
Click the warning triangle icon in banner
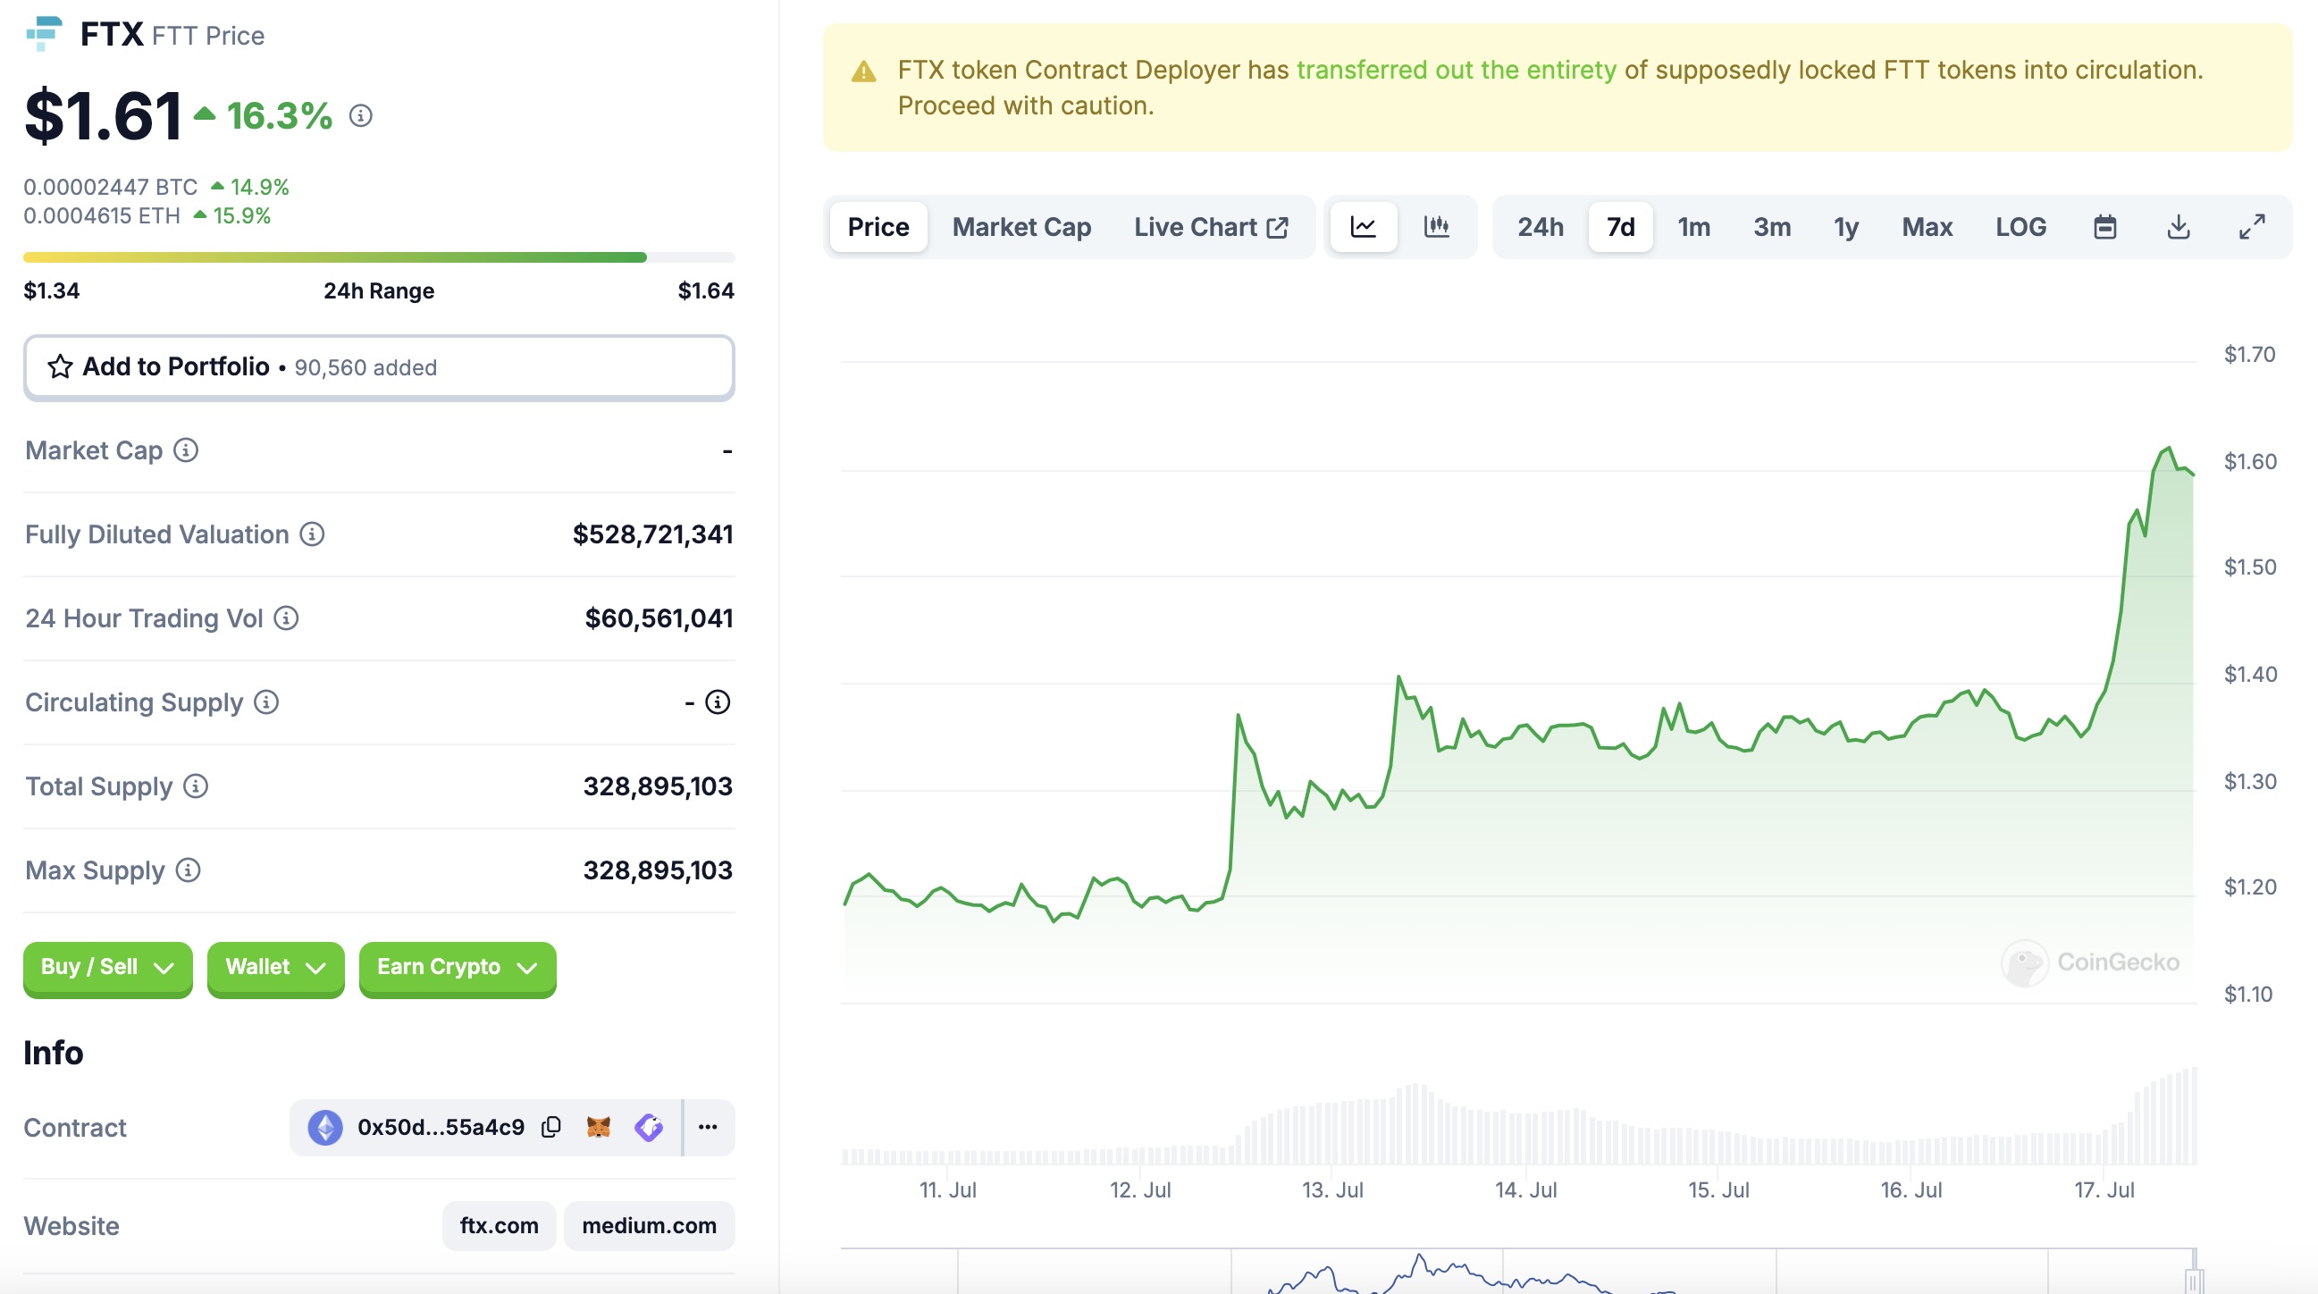864,72
